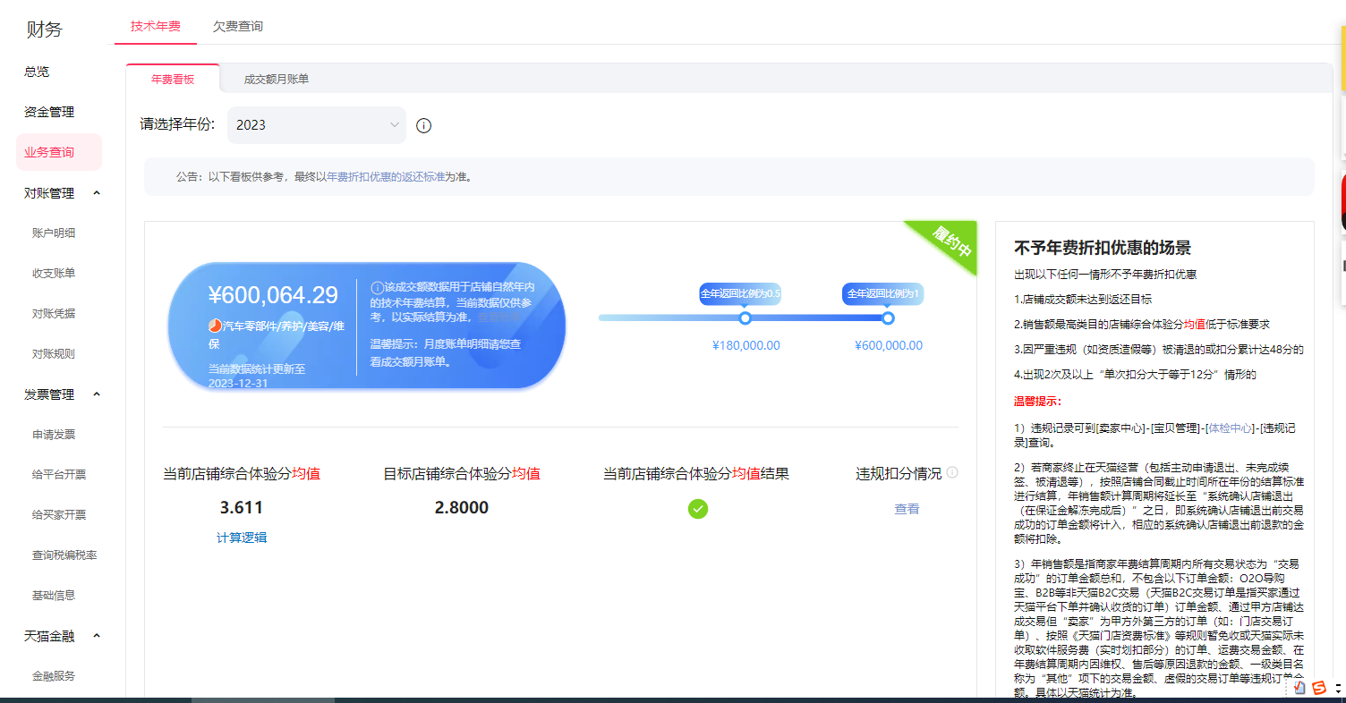Click the 当前店铺综合体验分均值 label
The height and width of the screenshot is (703, 1346).
tap(242, 473)
